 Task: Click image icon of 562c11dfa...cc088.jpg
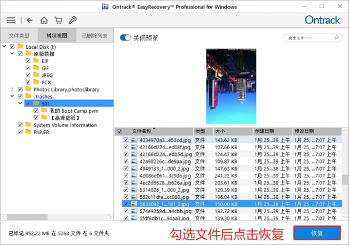click(x=134, y=197)
